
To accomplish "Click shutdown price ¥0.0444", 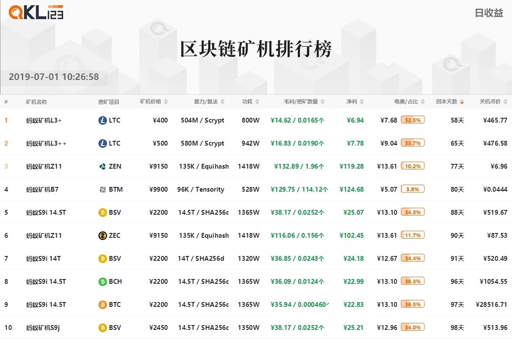I will [495, 189].
